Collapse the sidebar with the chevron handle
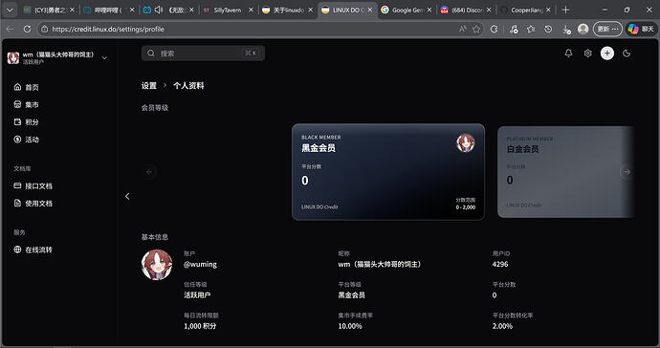Screen dimensions: 660x348 coord(127,196)
